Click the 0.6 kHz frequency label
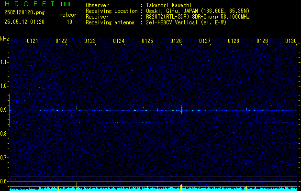The width and height of the screenshot is (301, 191). (4, 181)
